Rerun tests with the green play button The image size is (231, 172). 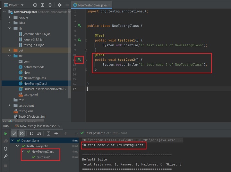tap(5, 133)
